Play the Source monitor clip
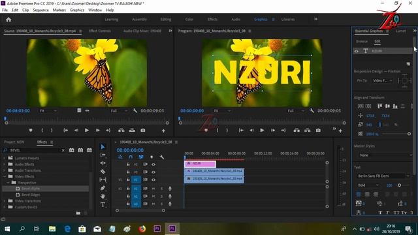The height and width of the screenshot is (235, 418). point(87,131)
